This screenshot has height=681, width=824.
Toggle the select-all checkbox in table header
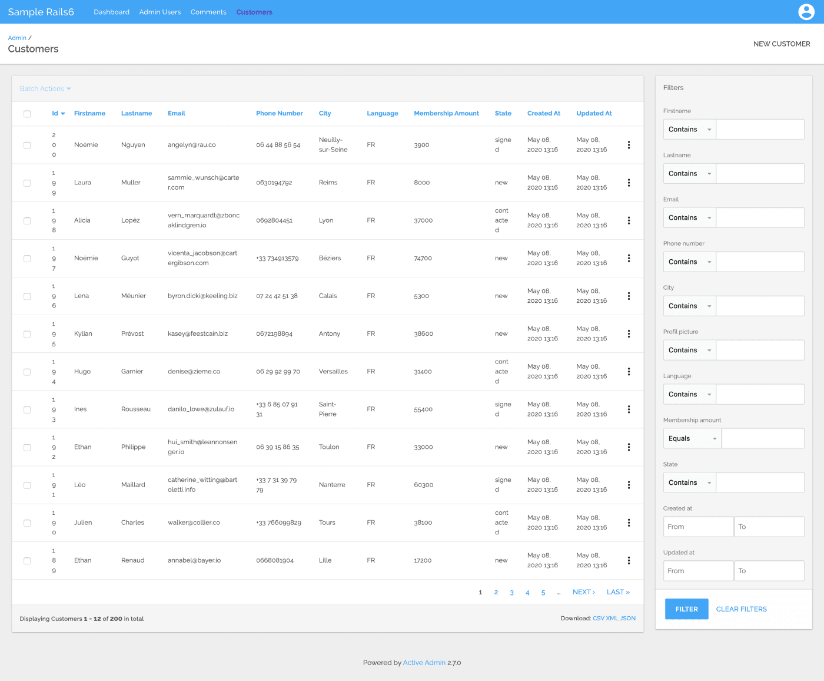[27, 114]
